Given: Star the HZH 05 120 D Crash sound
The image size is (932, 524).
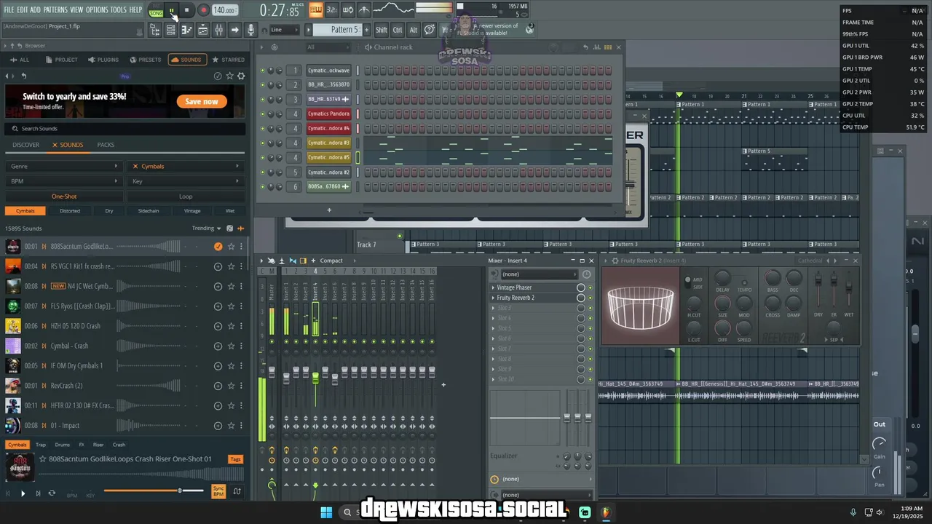Looking at the screenshot, I should (231, 326).
